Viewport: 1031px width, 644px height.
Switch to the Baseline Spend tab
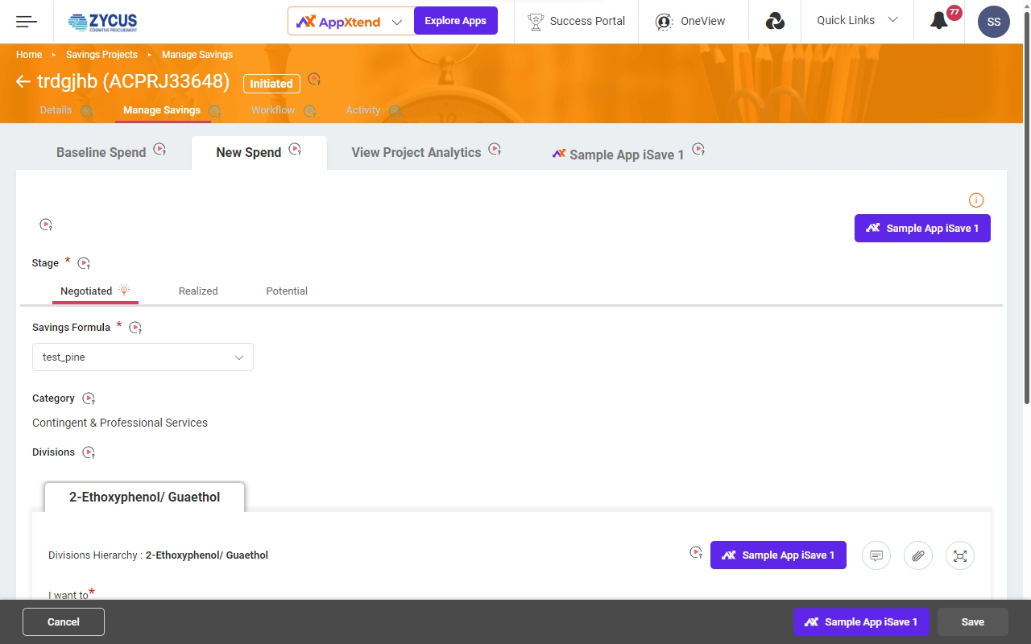click(101, 152)
